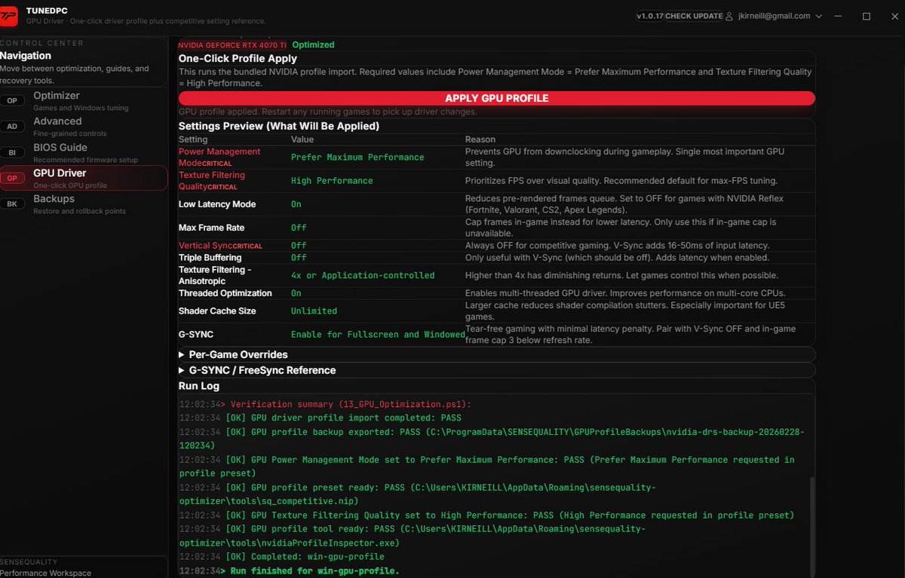The image size is (905, 578).
Task: Click the Verification summary log line
Action: pos(351,404)
